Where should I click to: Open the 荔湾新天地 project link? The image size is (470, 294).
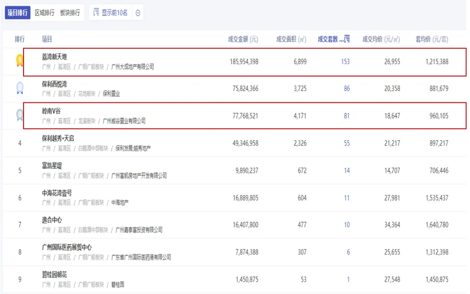pos(54,57)
